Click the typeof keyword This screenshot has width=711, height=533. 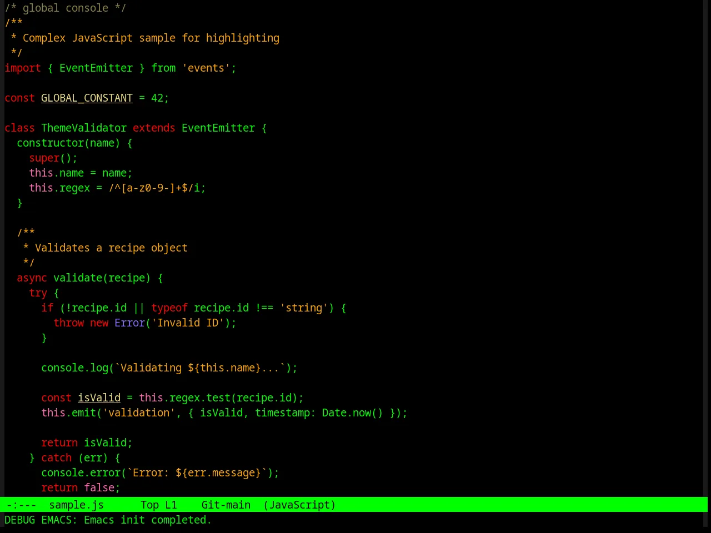pyautogui.click(x=169, y=308)
